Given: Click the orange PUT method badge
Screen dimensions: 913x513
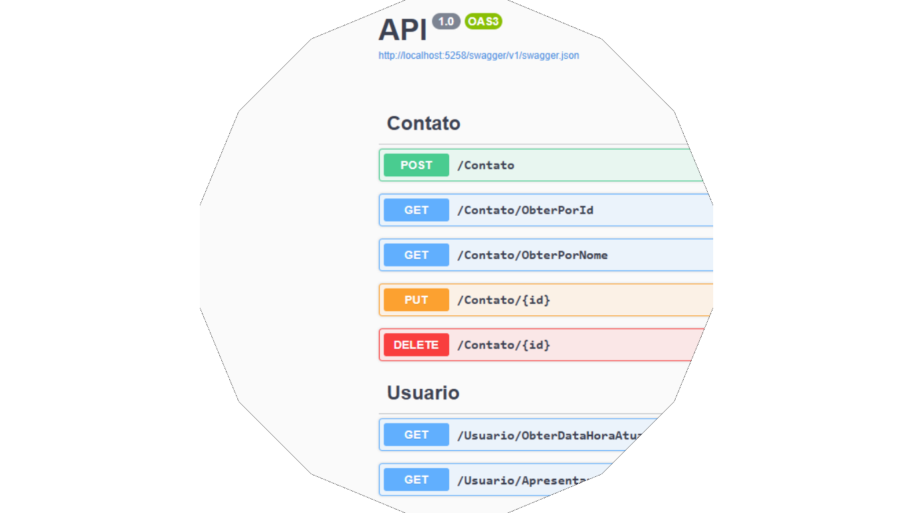Looking at the screenshot, I should [x=416, y=300].
